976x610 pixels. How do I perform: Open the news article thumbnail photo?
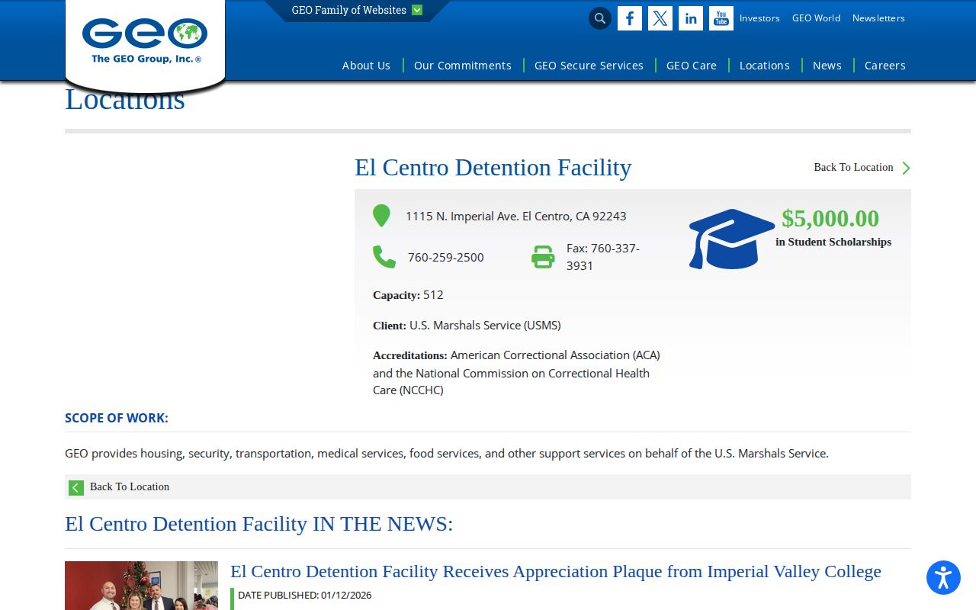141,586
